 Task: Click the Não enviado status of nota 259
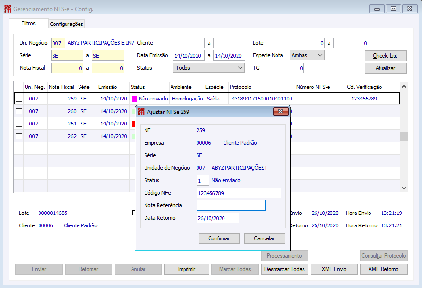153,99
